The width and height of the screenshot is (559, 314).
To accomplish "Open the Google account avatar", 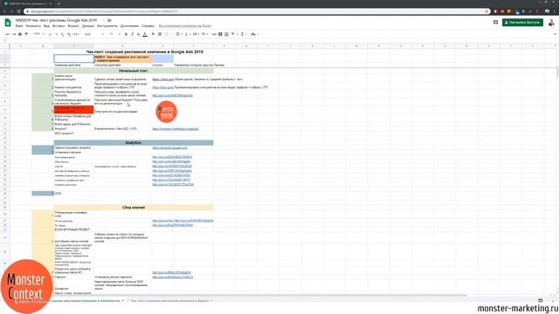I will [x=551, y=23].
